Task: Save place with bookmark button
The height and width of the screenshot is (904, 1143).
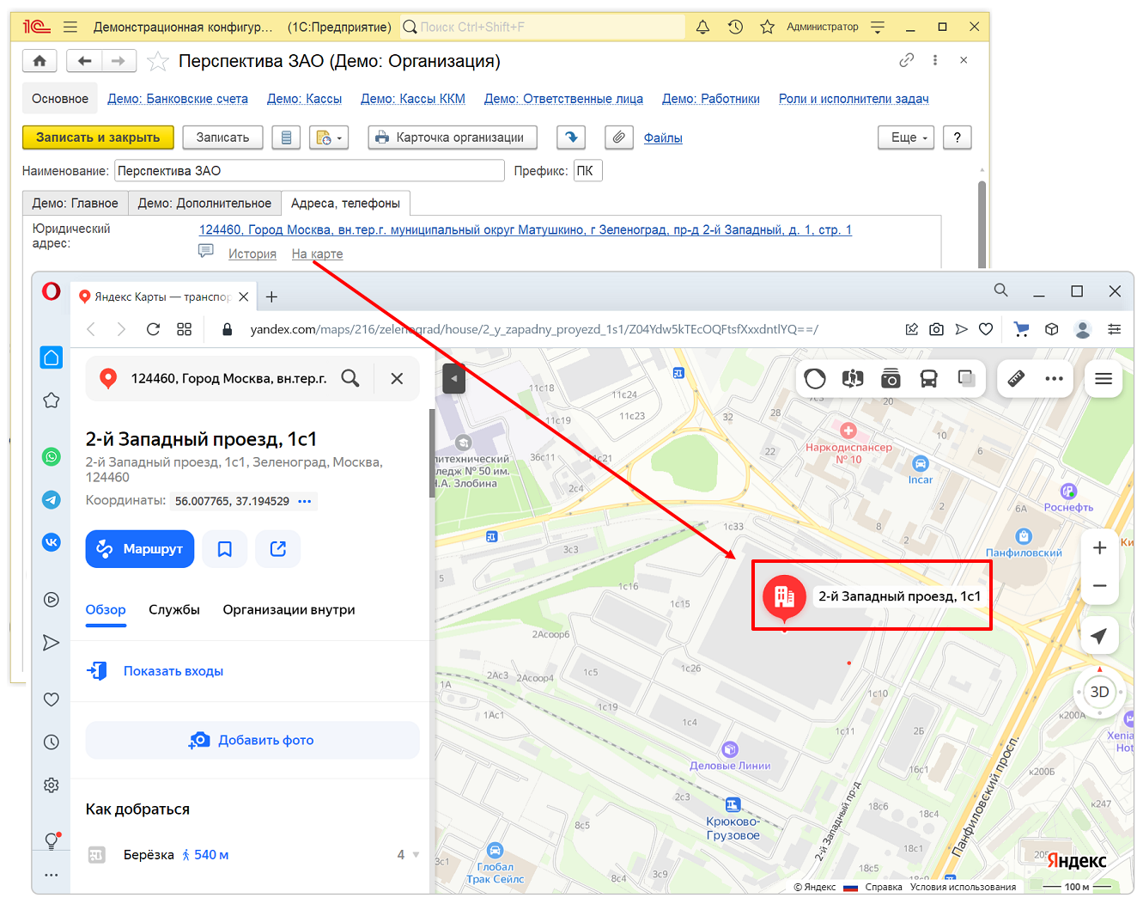Action: tap(225, 549)
